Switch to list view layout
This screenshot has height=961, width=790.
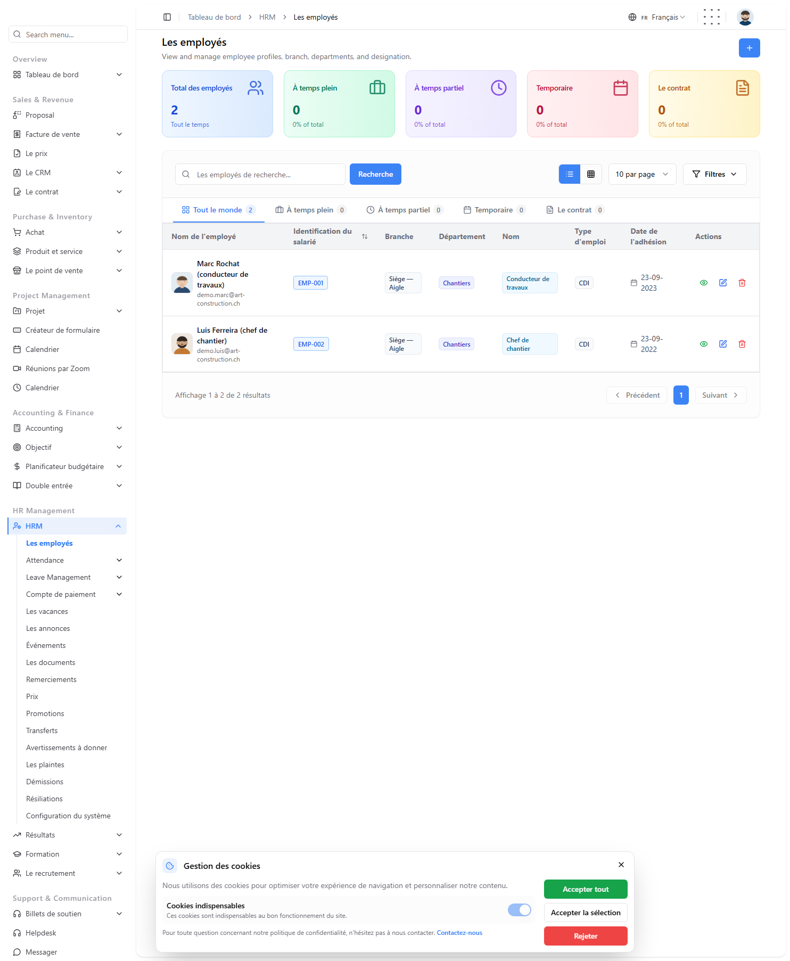570,174
